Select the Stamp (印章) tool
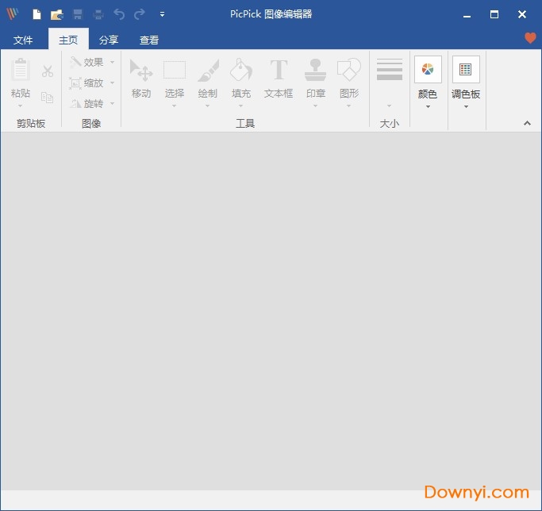 coord(316,79)
